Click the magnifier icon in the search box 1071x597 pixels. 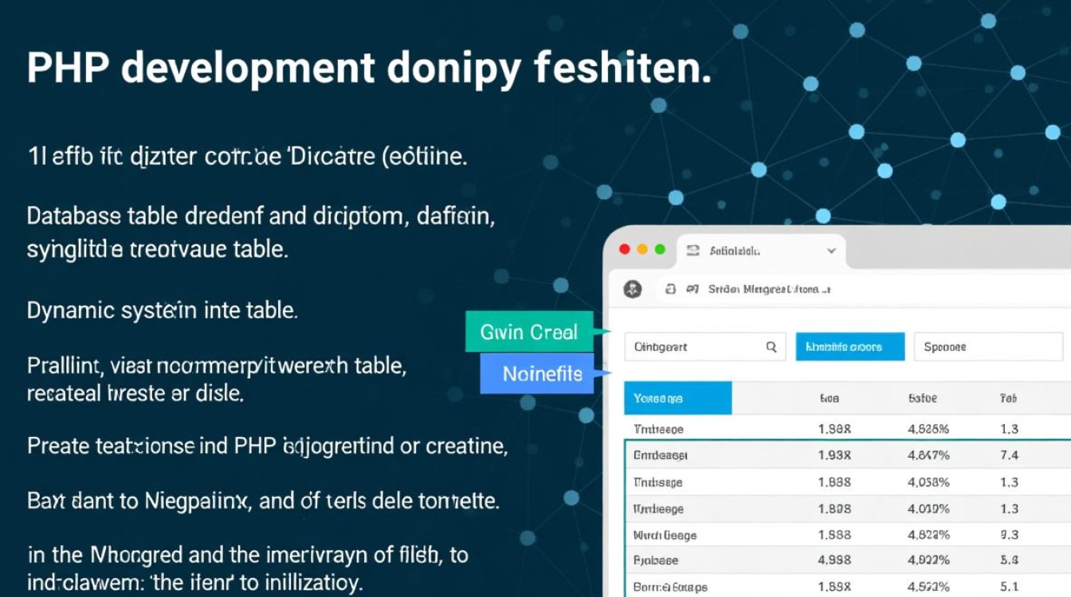click(x=771, y=347)
